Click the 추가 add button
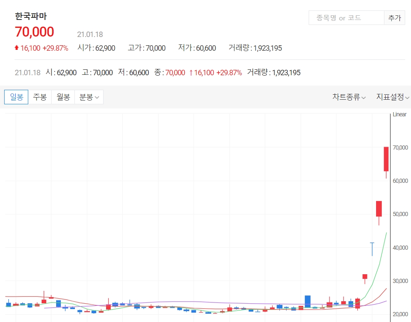This screenshot has height=322, width=411. coord(394,18)
